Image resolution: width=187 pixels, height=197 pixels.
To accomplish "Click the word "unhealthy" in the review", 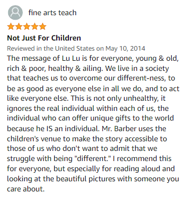I will [x=141, y=98].
